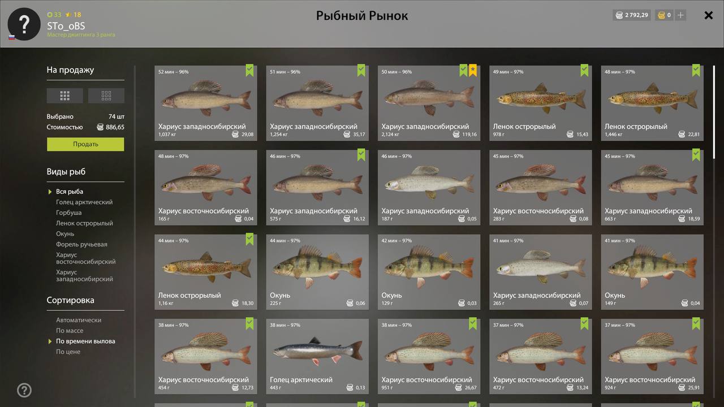
Task: Switch to small grid view icon
Action: tap(106, 96)
